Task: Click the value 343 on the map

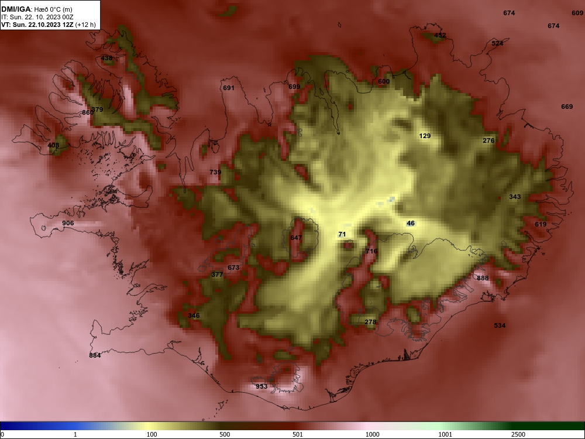Action: [x=515, y=197]
